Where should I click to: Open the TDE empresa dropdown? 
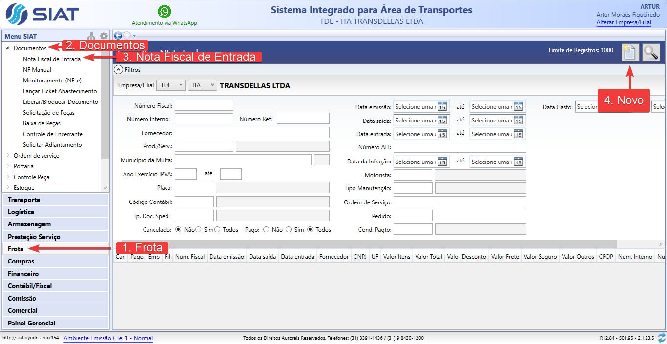point(171,85)
